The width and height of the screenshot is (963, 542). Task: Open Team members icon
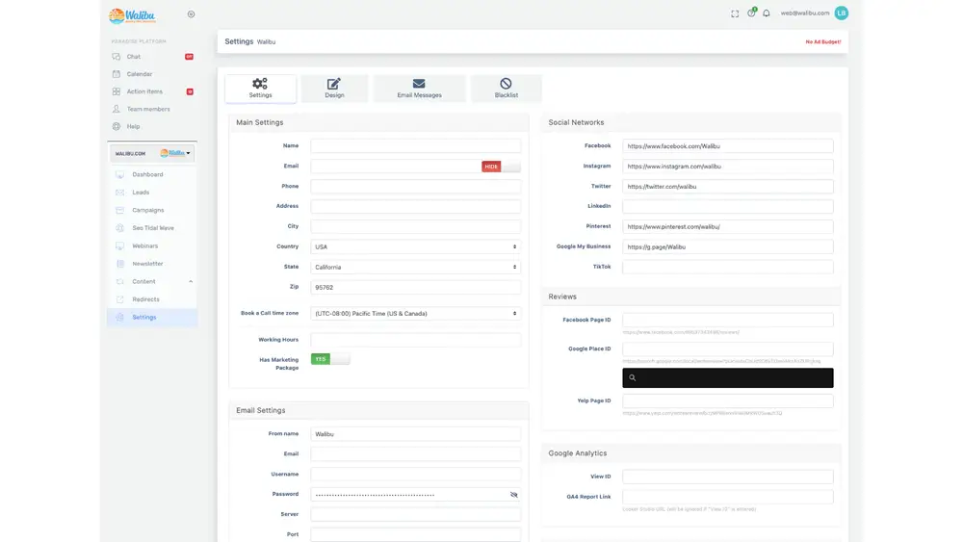(117, 109)
